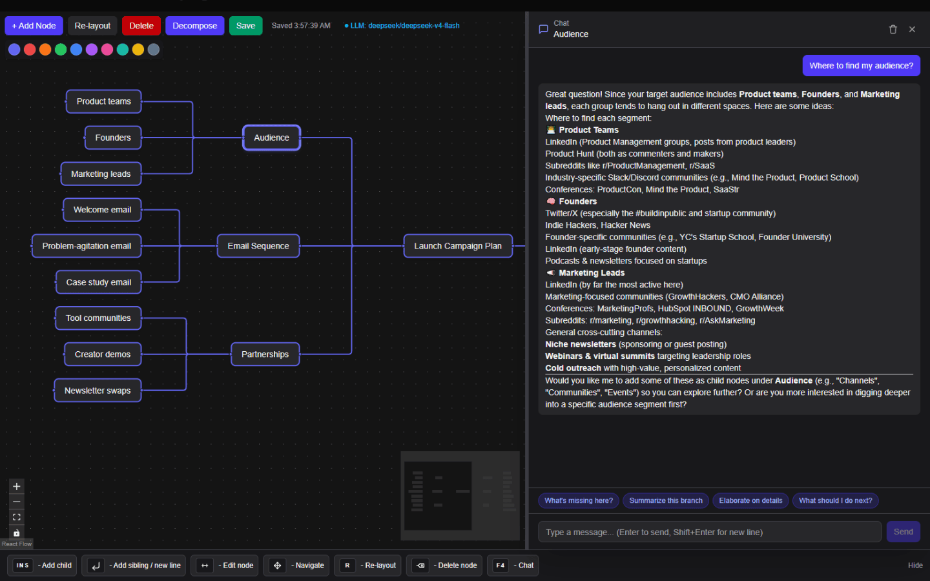Click the Navigate four-arrow icon
930x581 pixels.
tap(277, 566)
